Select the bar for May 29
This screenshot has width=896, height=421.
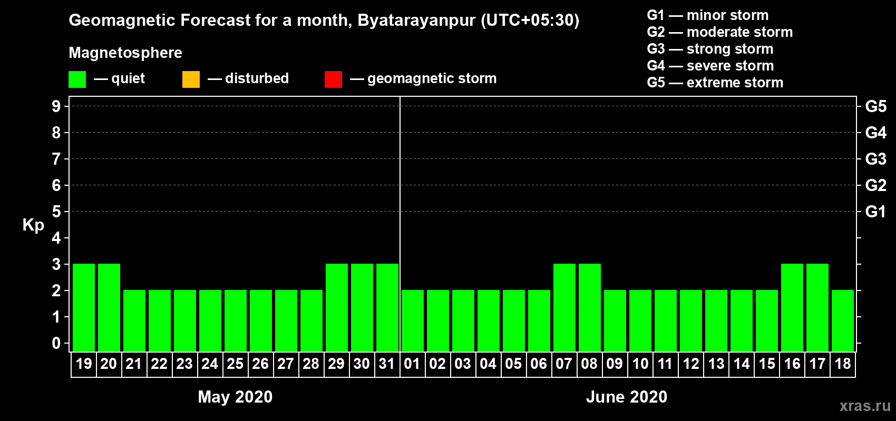pos(337,307)
